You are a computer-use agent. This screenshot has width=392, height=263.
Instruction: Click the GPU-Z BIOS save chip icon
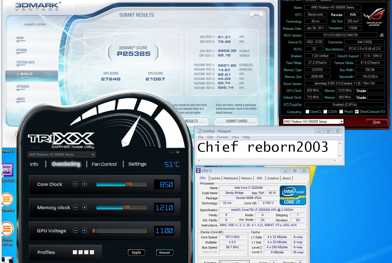382,35
